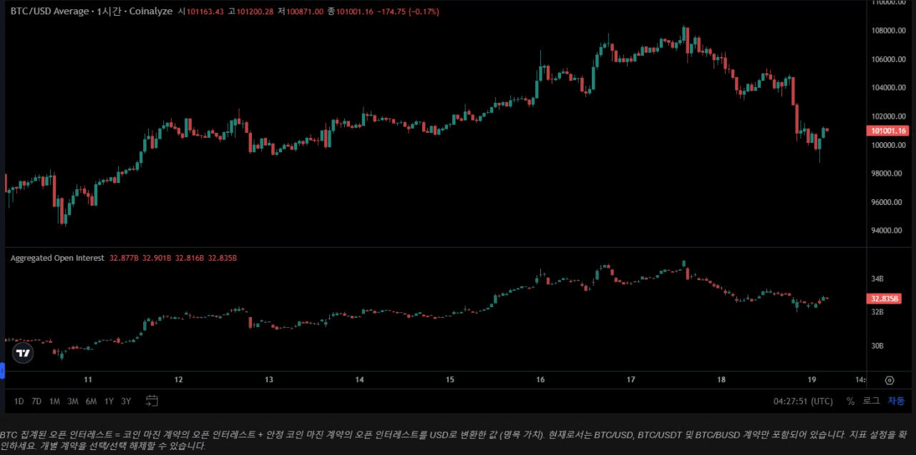The image size is (916, 455).
Task: Click the 1시간 interval text in legend
Action: point(110,11)
